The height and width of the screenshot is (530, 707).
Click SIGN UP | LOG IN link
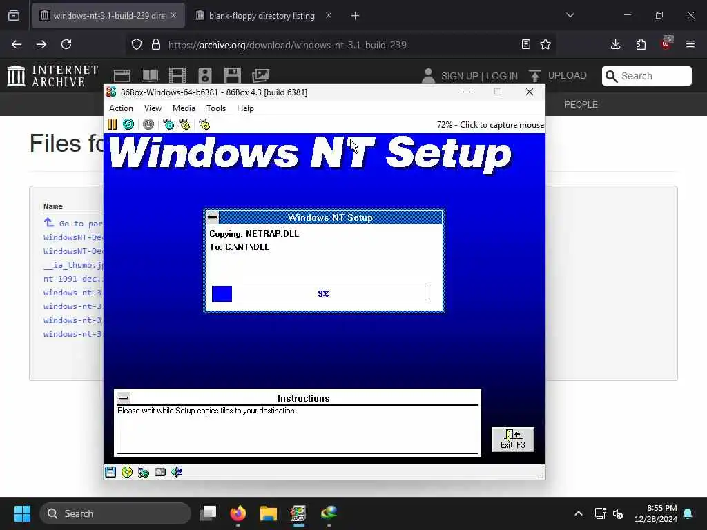coord(479,76)
